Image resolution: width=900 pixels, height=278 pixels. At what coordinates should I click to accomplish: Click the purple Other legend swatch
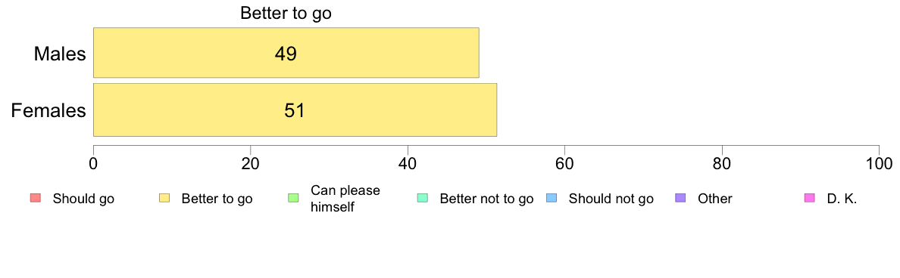680,199
